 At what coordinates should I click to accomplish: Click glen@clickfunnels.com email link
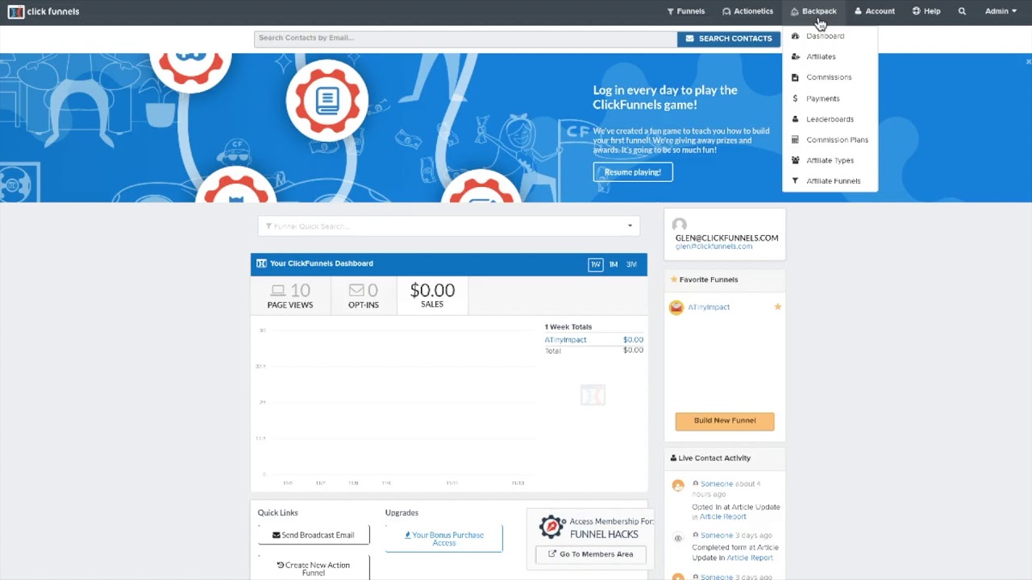click(714, 246)
